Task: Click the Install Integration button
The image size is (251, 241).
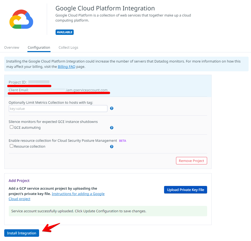Action: pos(22,233)
